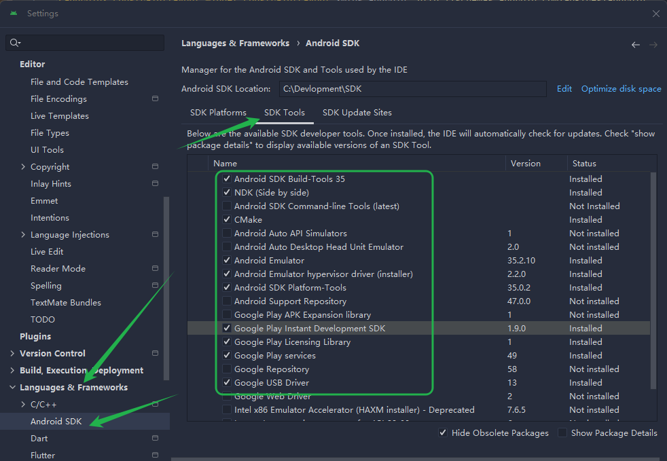Click the project-level icon beside Dart
The width and height of the screenshot is (667, 461).
[156, 439]
